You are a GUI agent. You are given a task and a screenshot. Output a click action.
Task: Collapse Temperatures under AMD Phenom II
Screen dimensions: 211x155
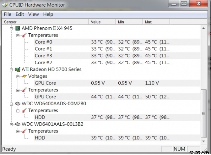(18, 36)
